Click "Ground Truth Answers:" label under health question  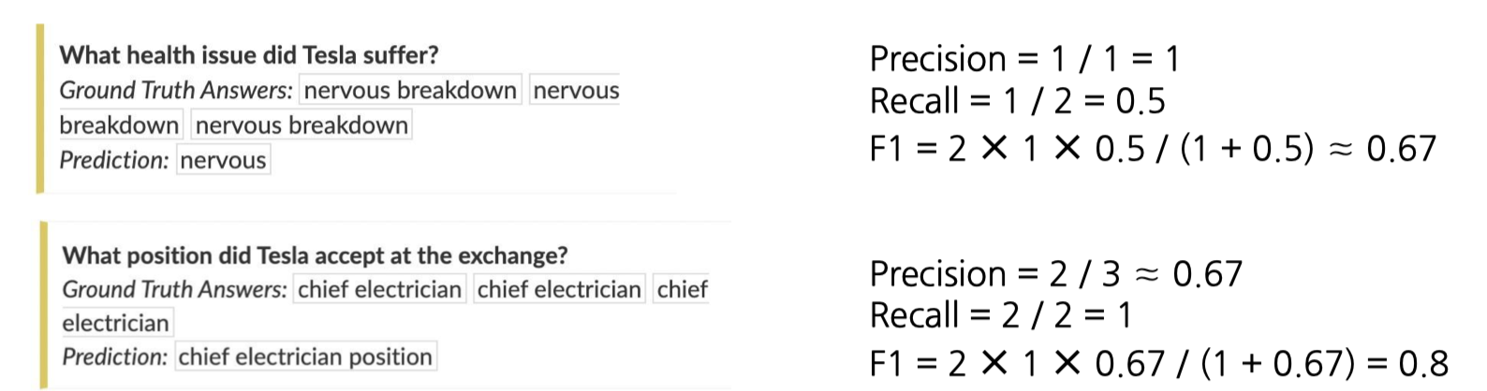coord(176,91)
